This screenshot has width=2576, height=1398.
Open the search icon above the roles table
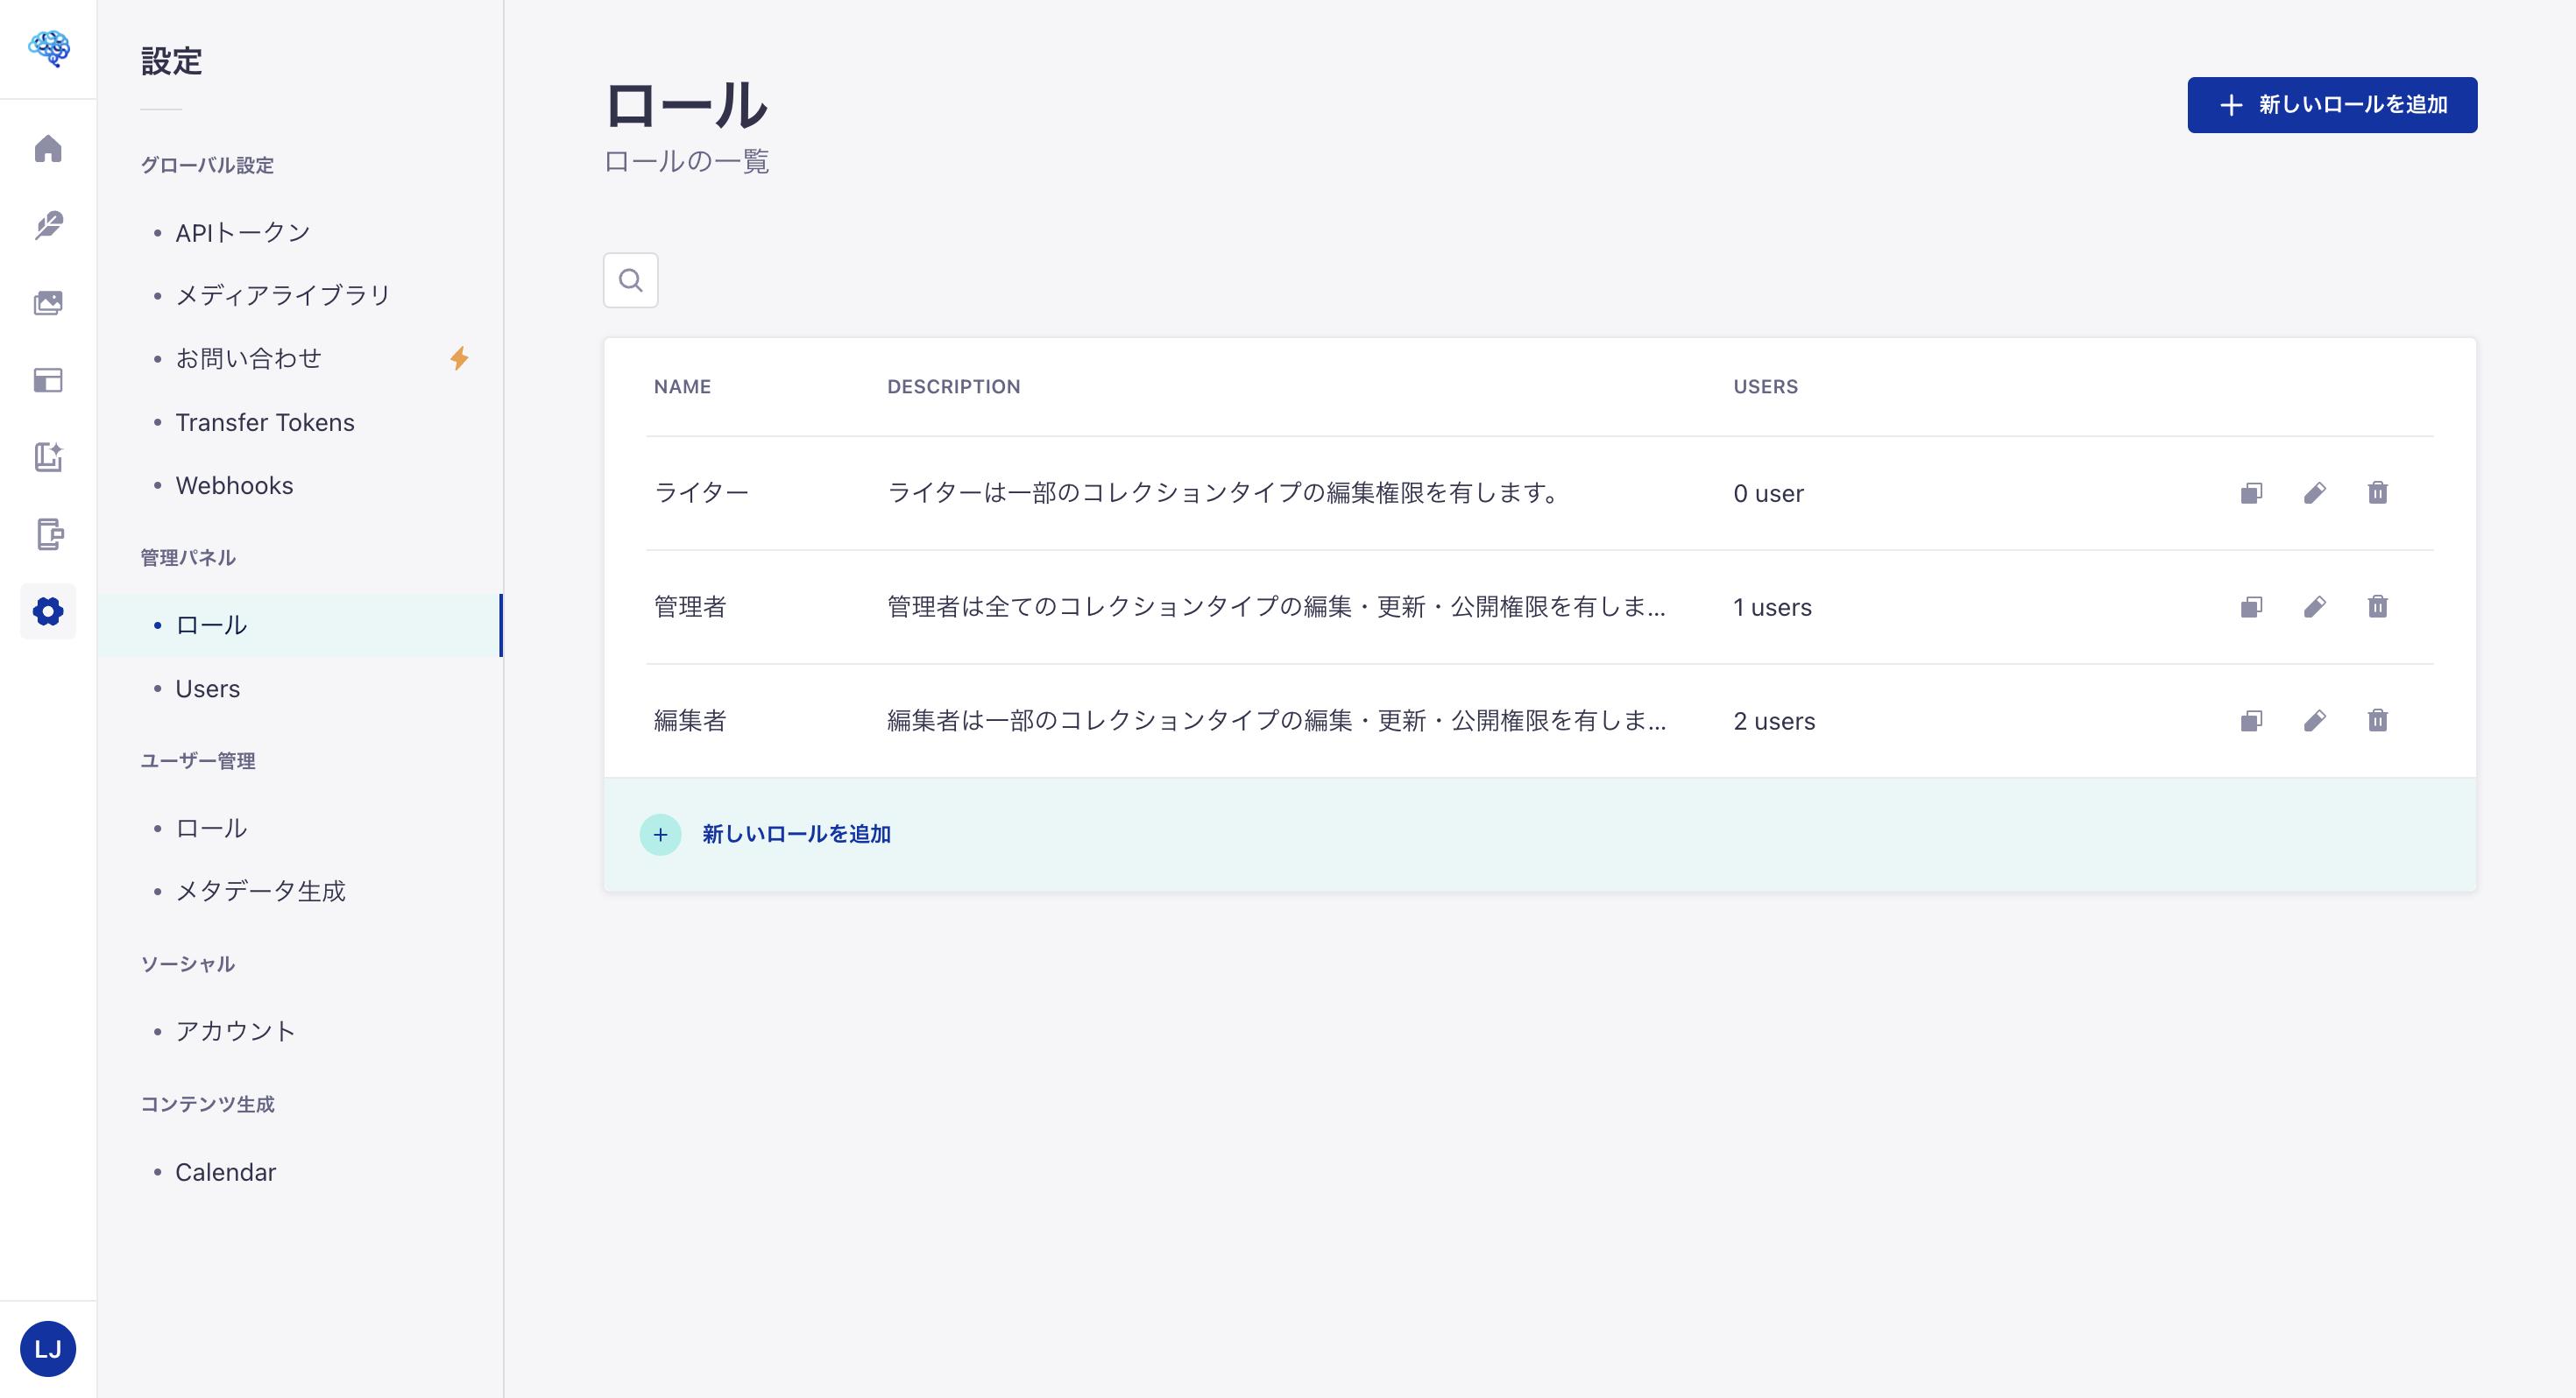point(630,280)
